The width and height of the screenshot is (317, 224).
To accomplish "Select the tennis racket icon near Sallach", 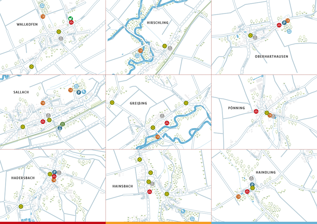I will pos(84,92).
